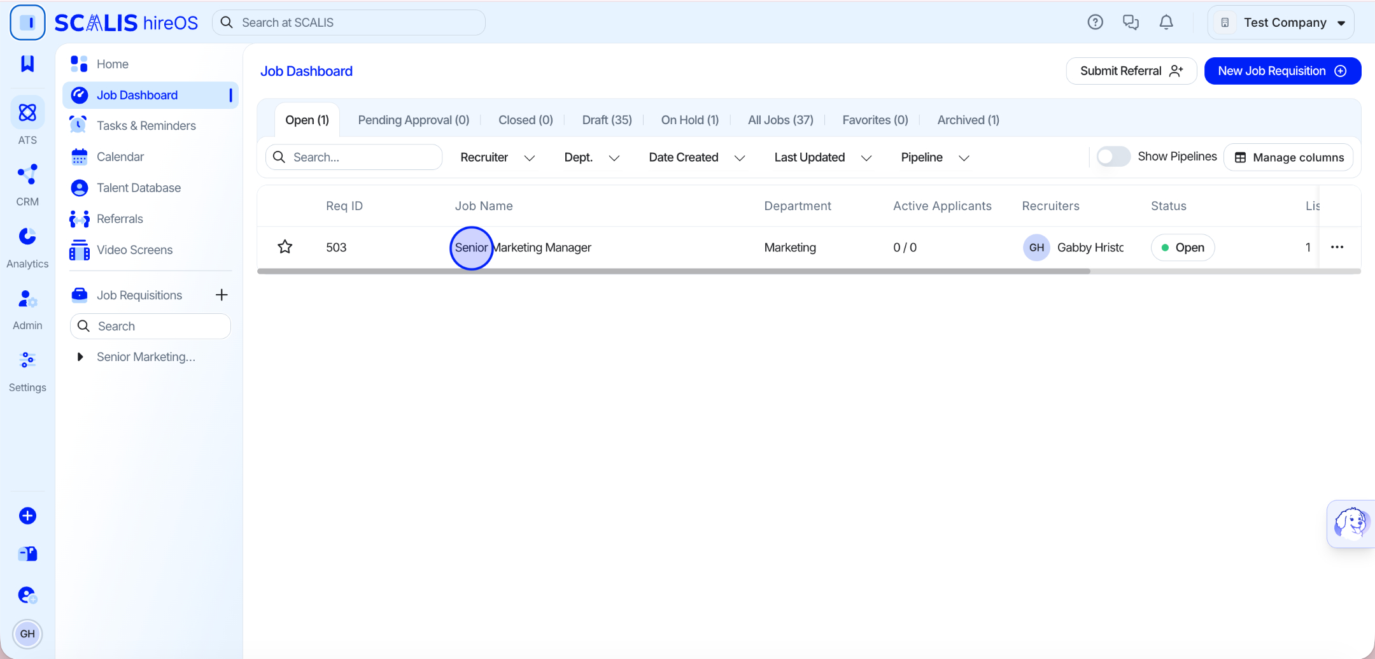Open the Date Created filter dropdown
Image resolution: width=1375 pixels, height=659 pixels.
tap(696, 157)
